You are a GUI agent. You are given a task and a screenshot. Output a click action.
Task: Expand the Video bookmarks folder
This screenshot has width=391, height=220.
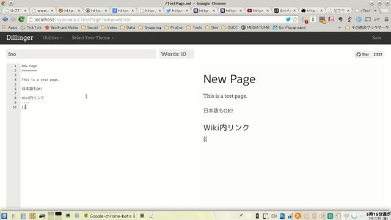109,28
